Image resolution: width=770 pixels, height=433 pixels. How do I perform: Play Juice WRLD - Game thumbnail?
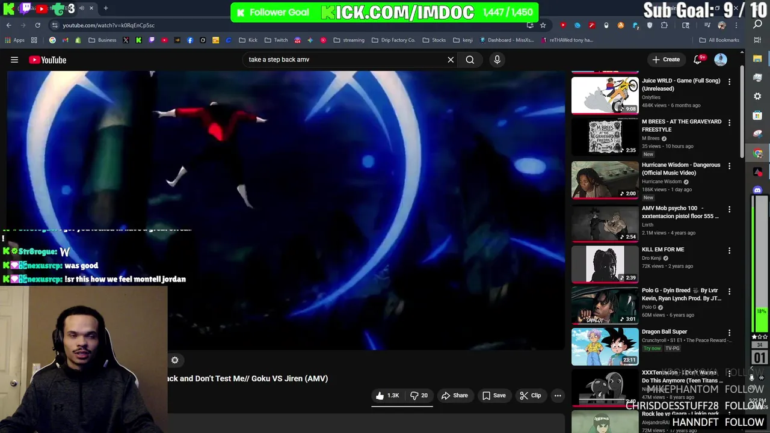point(605,95)
